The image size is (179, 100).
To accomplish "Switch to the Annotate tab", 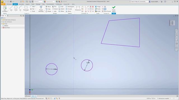I will coord(21,4).
